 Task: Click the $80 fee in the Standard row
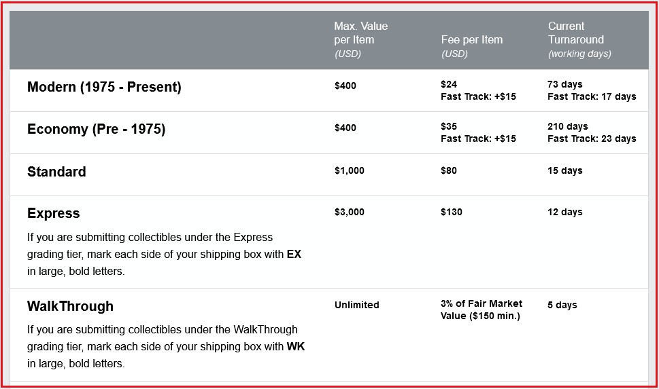[448, 170]
